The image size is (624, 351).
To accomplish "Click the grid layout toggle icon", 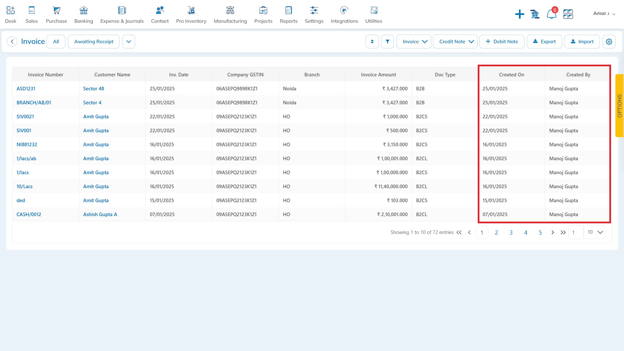I will point(568,13).
